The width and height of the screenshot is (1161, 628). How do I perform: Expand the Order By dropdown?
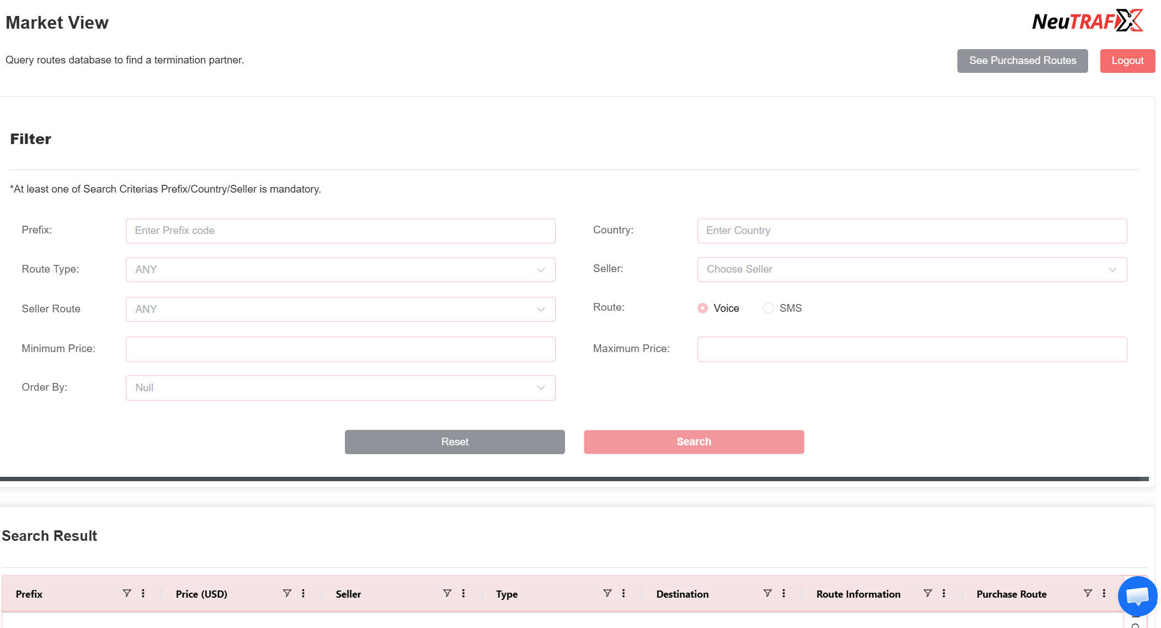tap(340, 388)
